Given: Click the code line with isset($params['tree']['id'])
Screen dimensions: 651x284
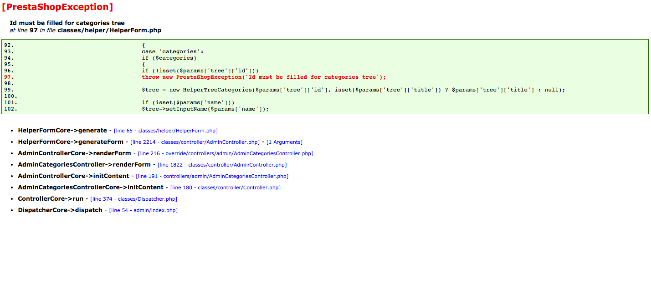Looking at the screenshot, I should pyautogui.click(x=200, y=71).
